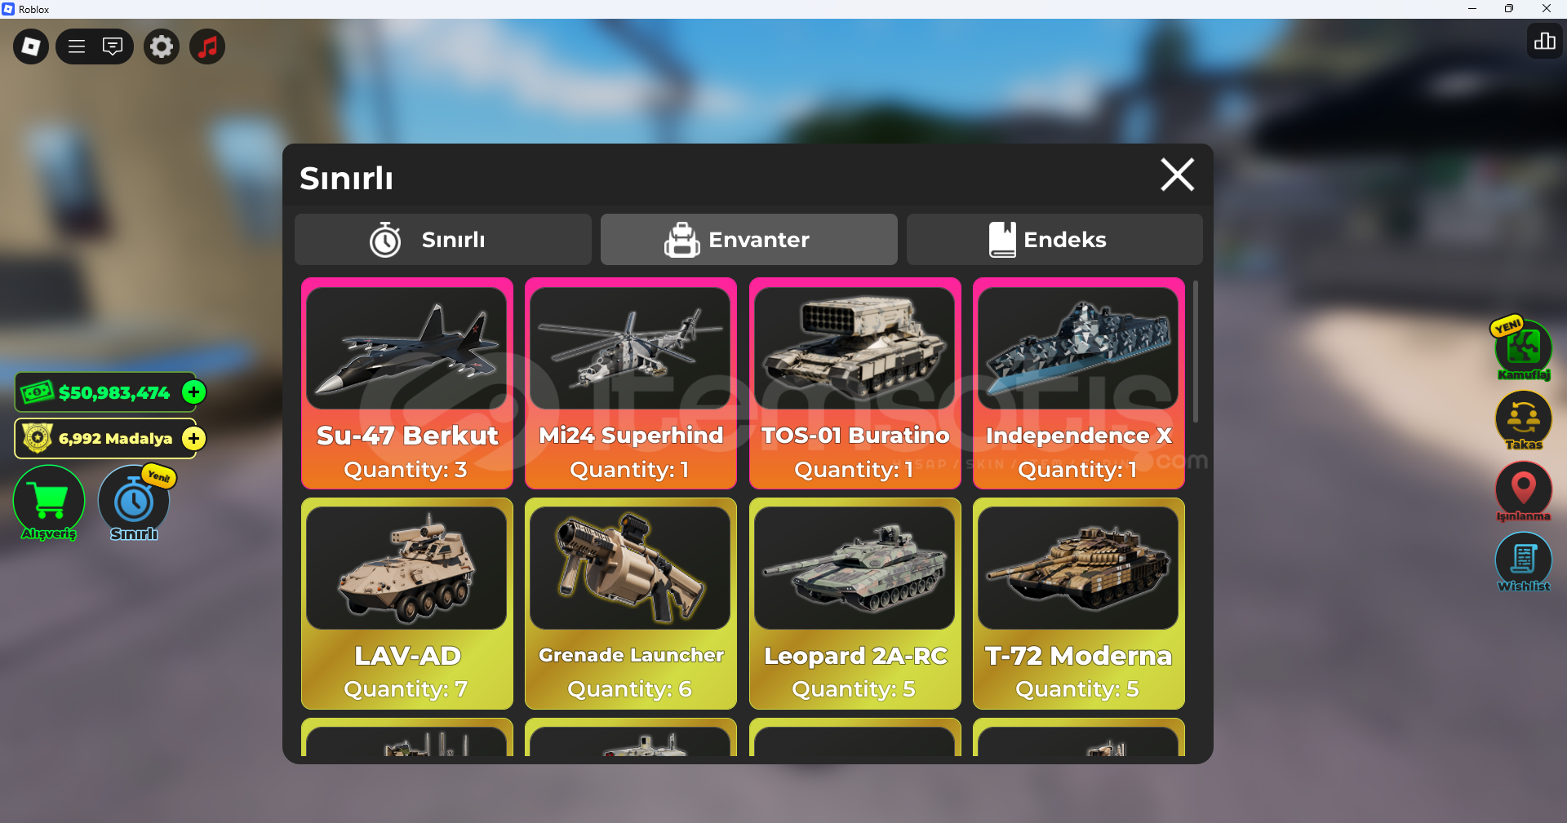Select the Grenade Launcher item
Image resolution: width=1567 pixels, height=823 pixels.
point(631,604)
